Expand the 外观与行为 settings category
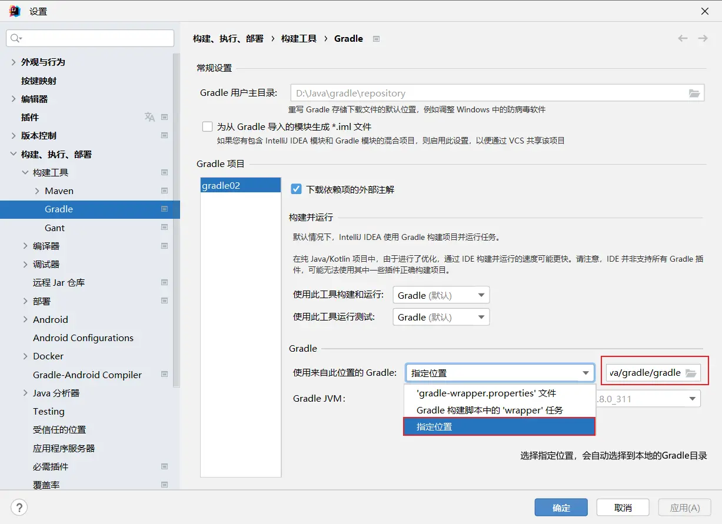This screenshot has height=524, width=722. [x=14, y=62]
